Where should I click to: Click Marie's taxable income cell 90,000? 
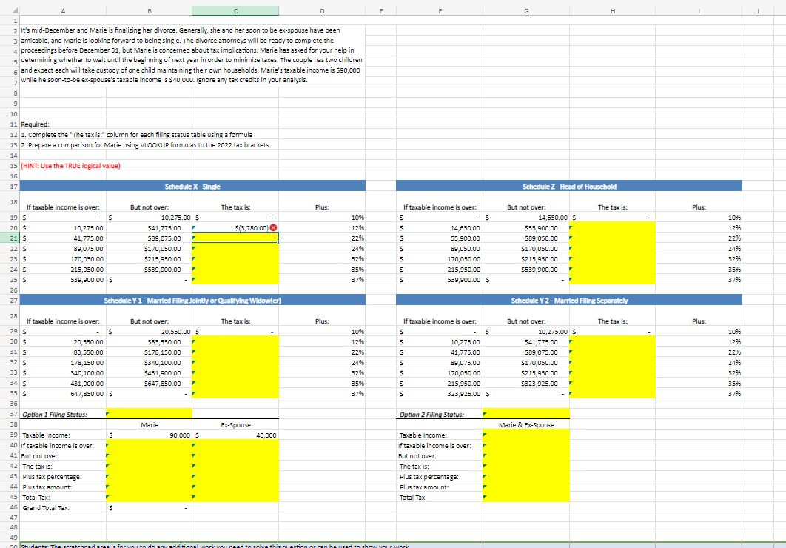150,435
